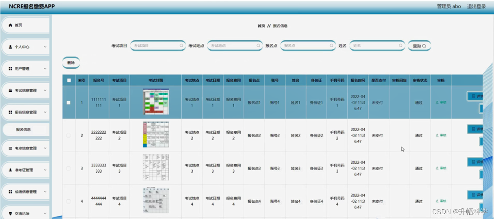Click the 详情 button in row 4
Screen dimensions: 494x219
click(x=475, y=195)
